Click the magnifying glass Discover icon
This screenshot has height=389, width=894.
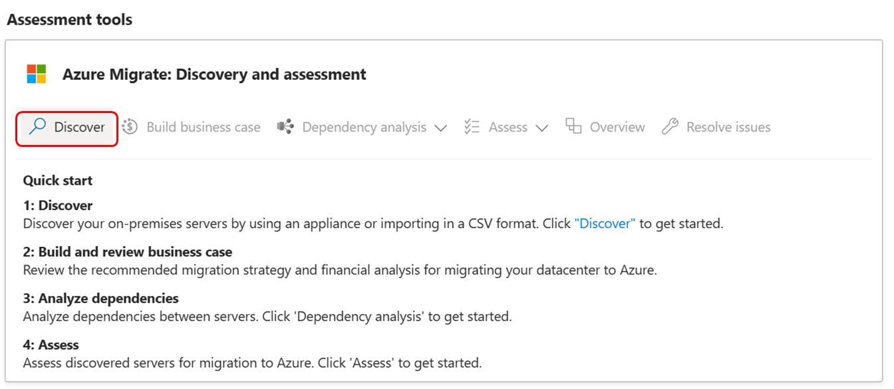tap(39, 127)
